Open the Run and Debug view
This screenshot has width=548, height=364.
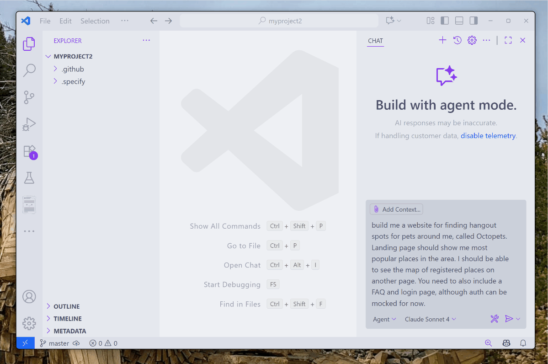coord(29,124)
